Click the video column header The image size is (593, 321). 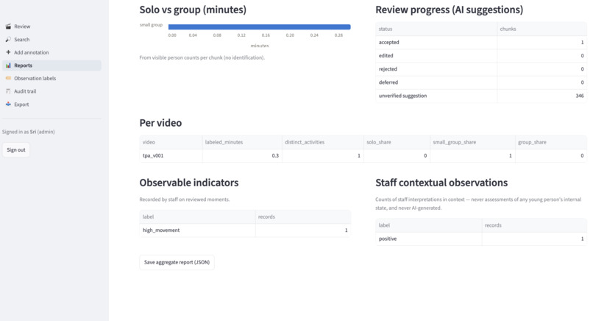coord(171,142)
